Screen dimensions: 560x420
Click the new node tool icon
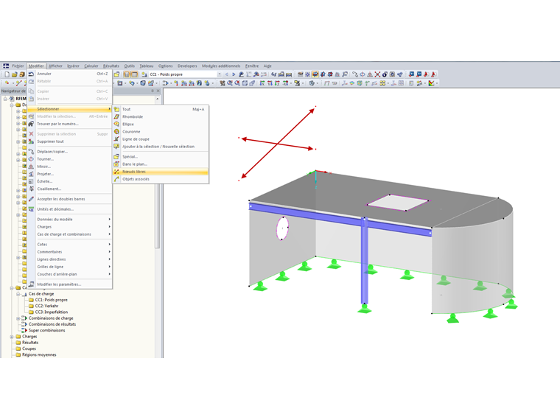pos(7,83)
